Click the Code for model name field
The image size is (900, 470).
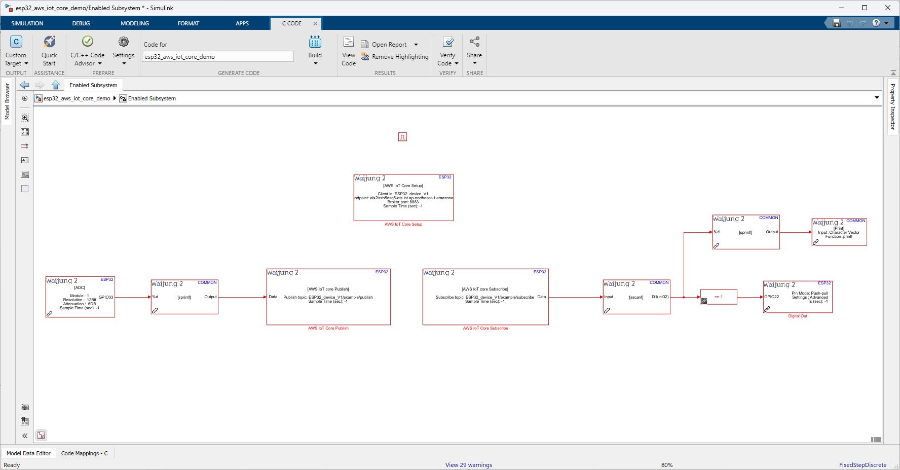click(x=218, y=57)
